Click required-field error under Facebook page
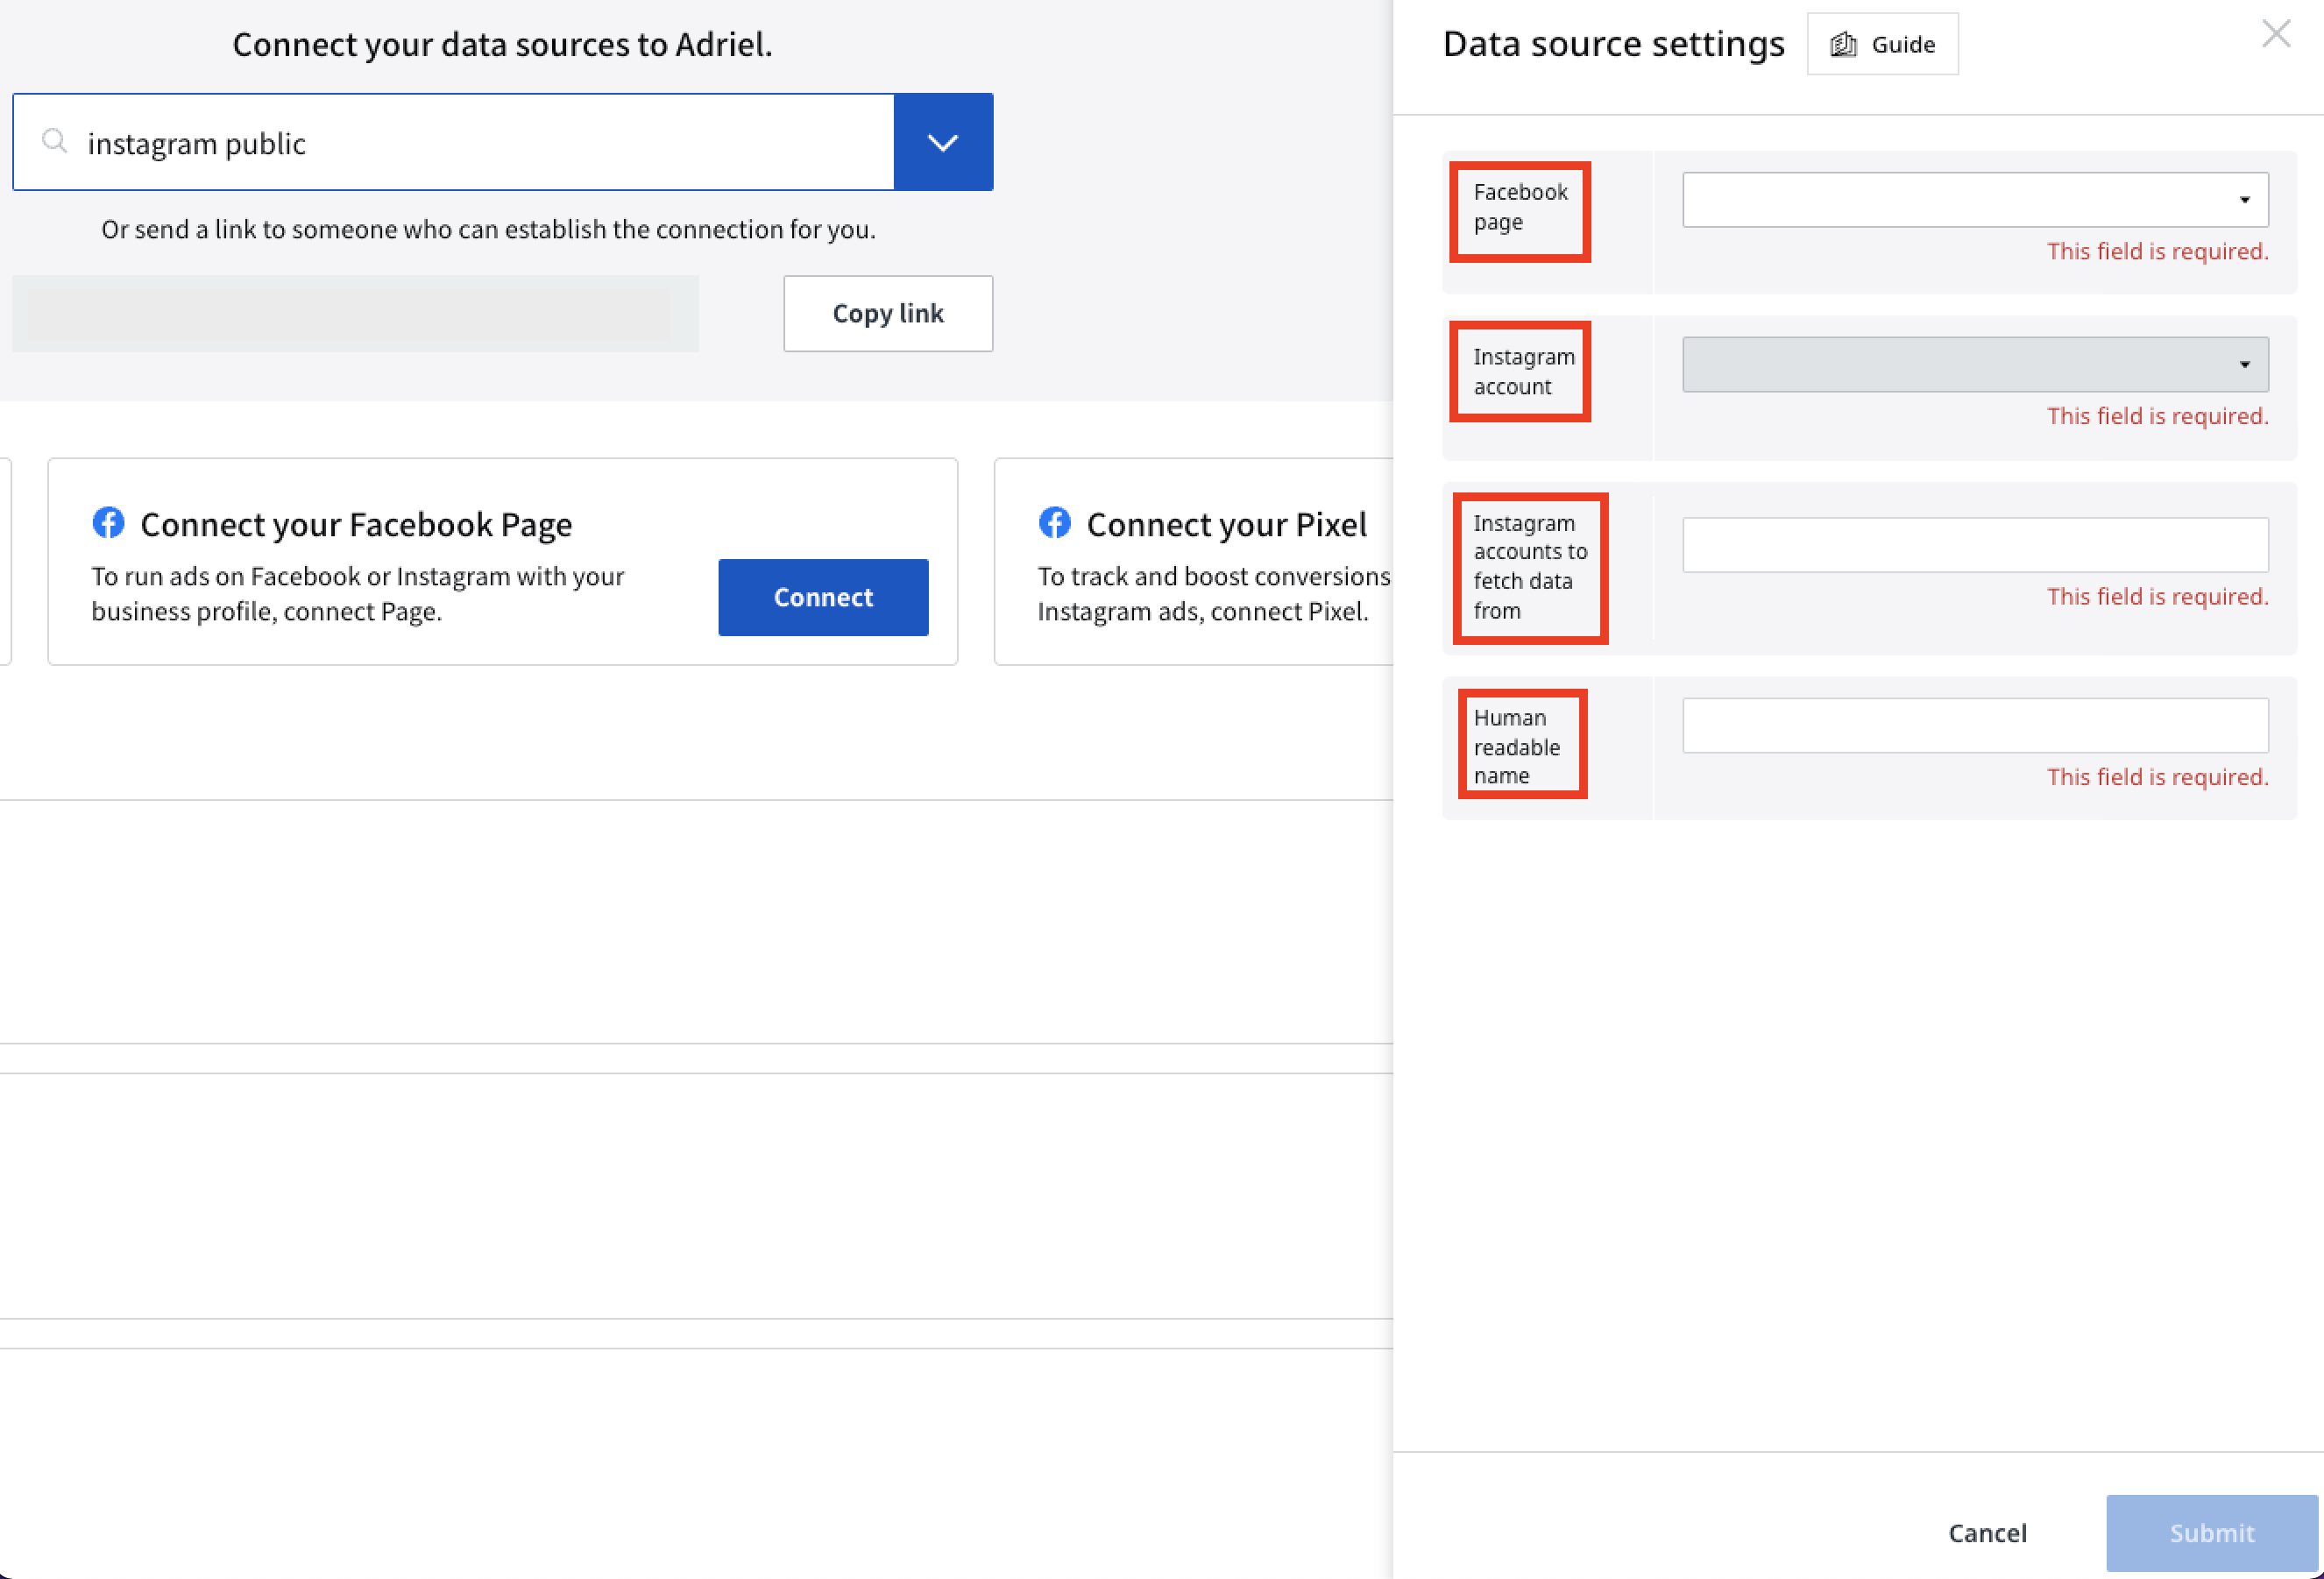Viewport: 2324px width, 1579px height. [2157, 251]
